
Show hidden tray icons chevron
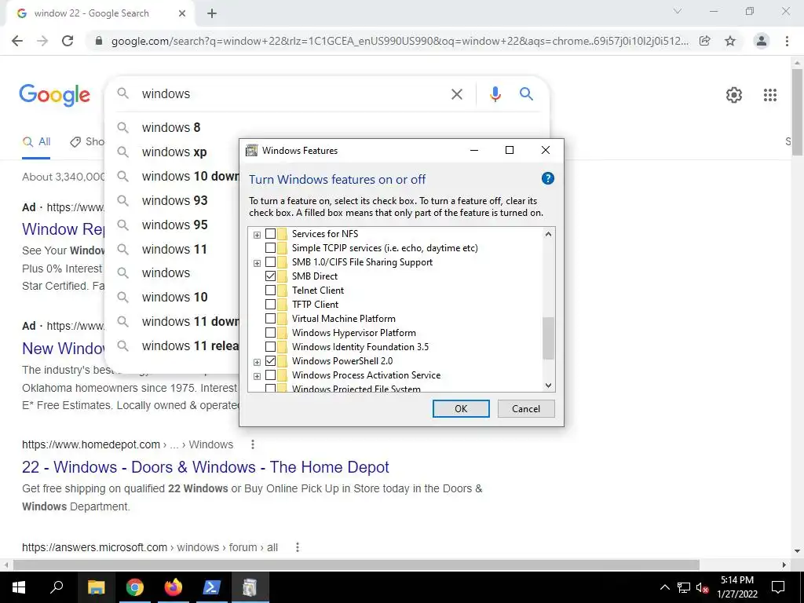(664, 587)
